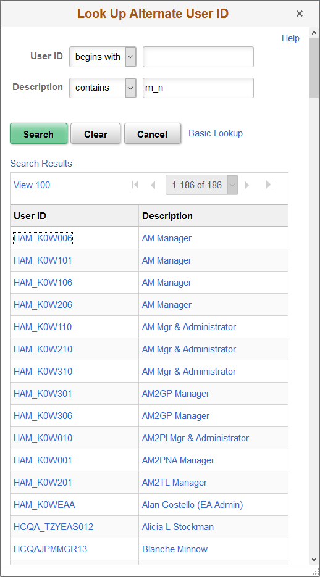Viewport: 320px width, 577px height.
Task: Click AM Mgr & Administrator for HAM_K0W310
Action: pos(189,372)
